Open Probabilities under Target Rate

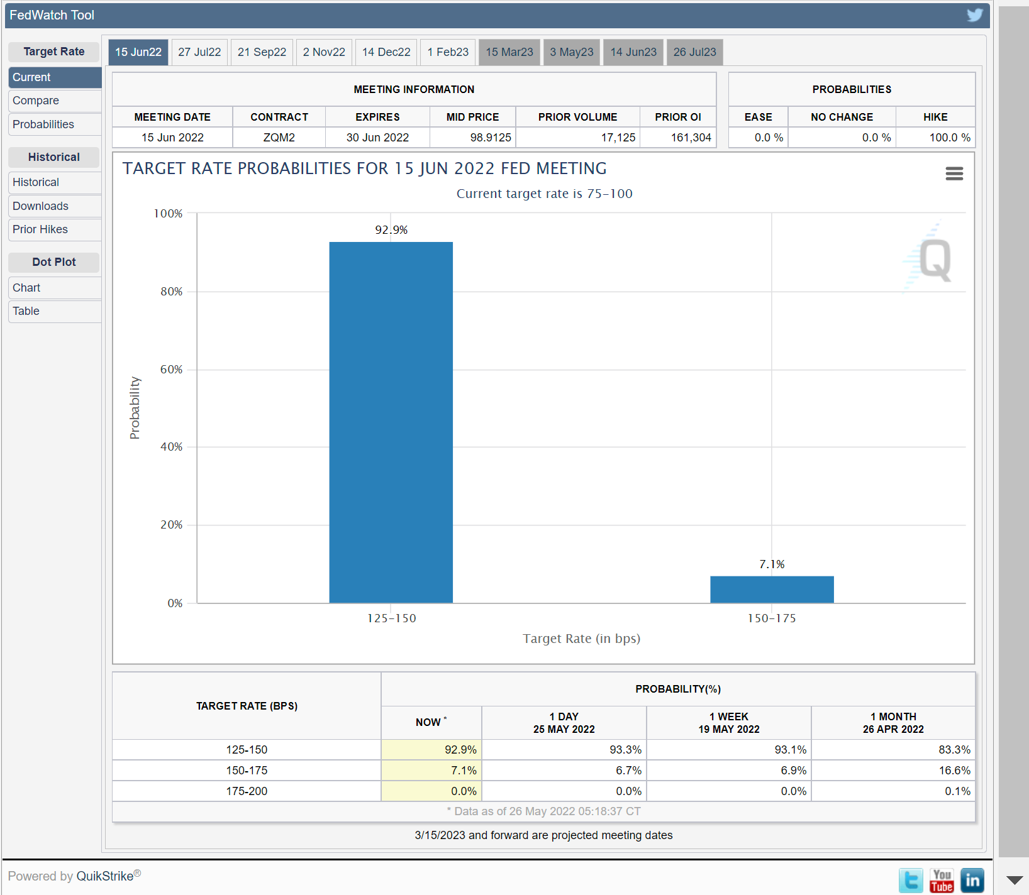pos(43,124)
